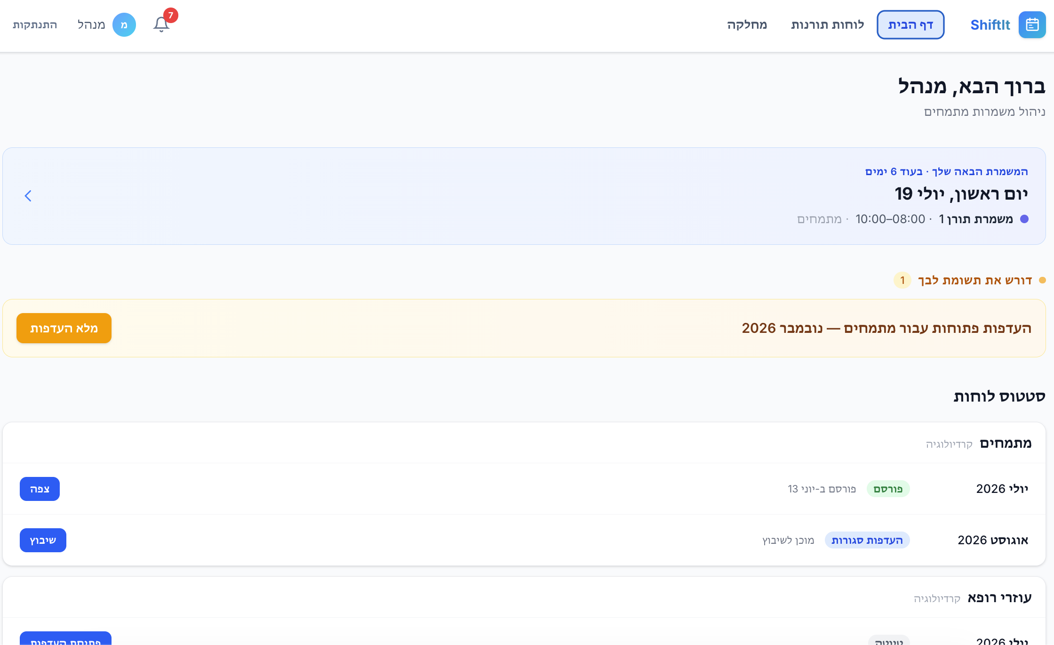Image resolution: width=1054 pixels, height=645 pixels.
Task: Click the user avatar circle מ
Action: [x=124, y=25]
